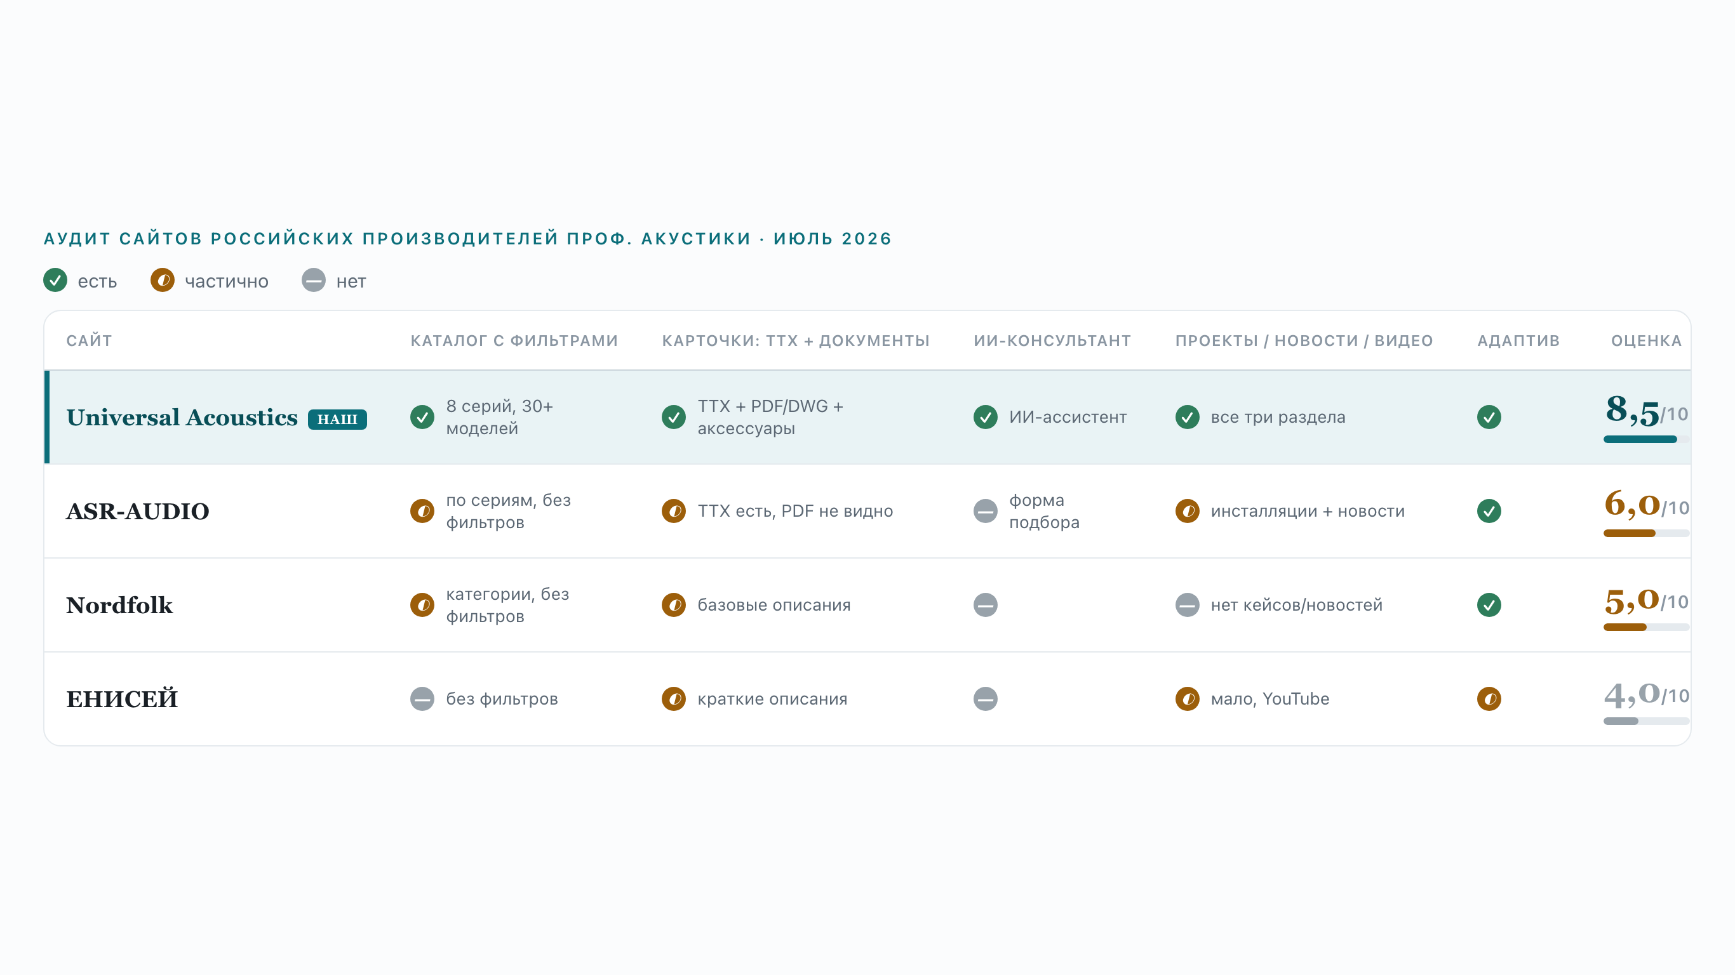Viewport: 1735px width, 975px height.
Task: Click the partial icon beside 'базовые описания'
Action: [674, 605]
